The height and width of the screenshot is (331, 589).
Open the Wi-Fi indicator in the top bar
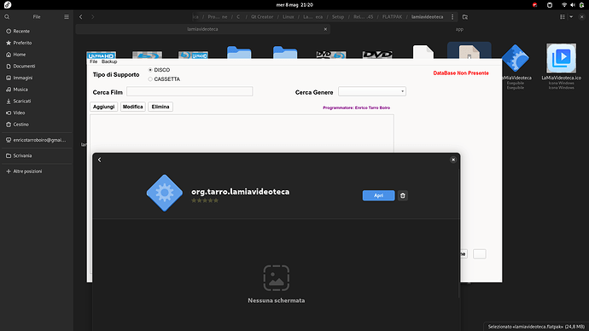click(x=564, y=5)
